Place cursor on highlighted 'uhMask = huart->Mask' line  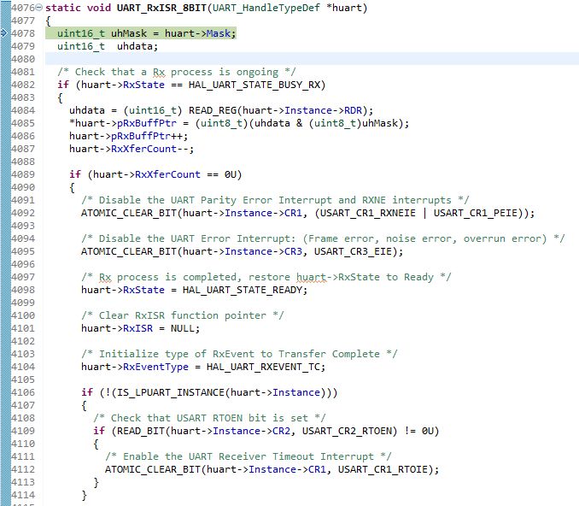click(141, 33)
